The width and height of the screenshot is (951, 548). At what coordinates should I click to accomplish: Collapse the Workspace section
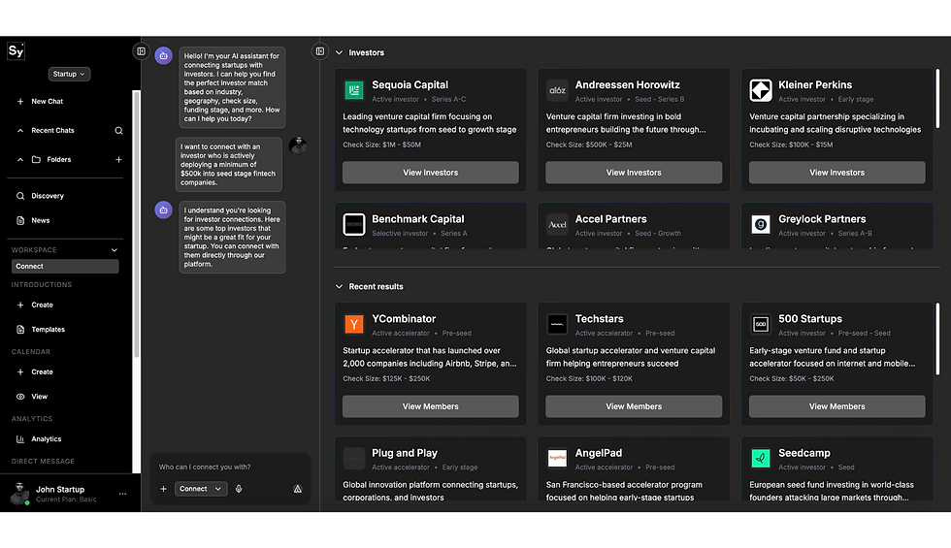point(115,250)
